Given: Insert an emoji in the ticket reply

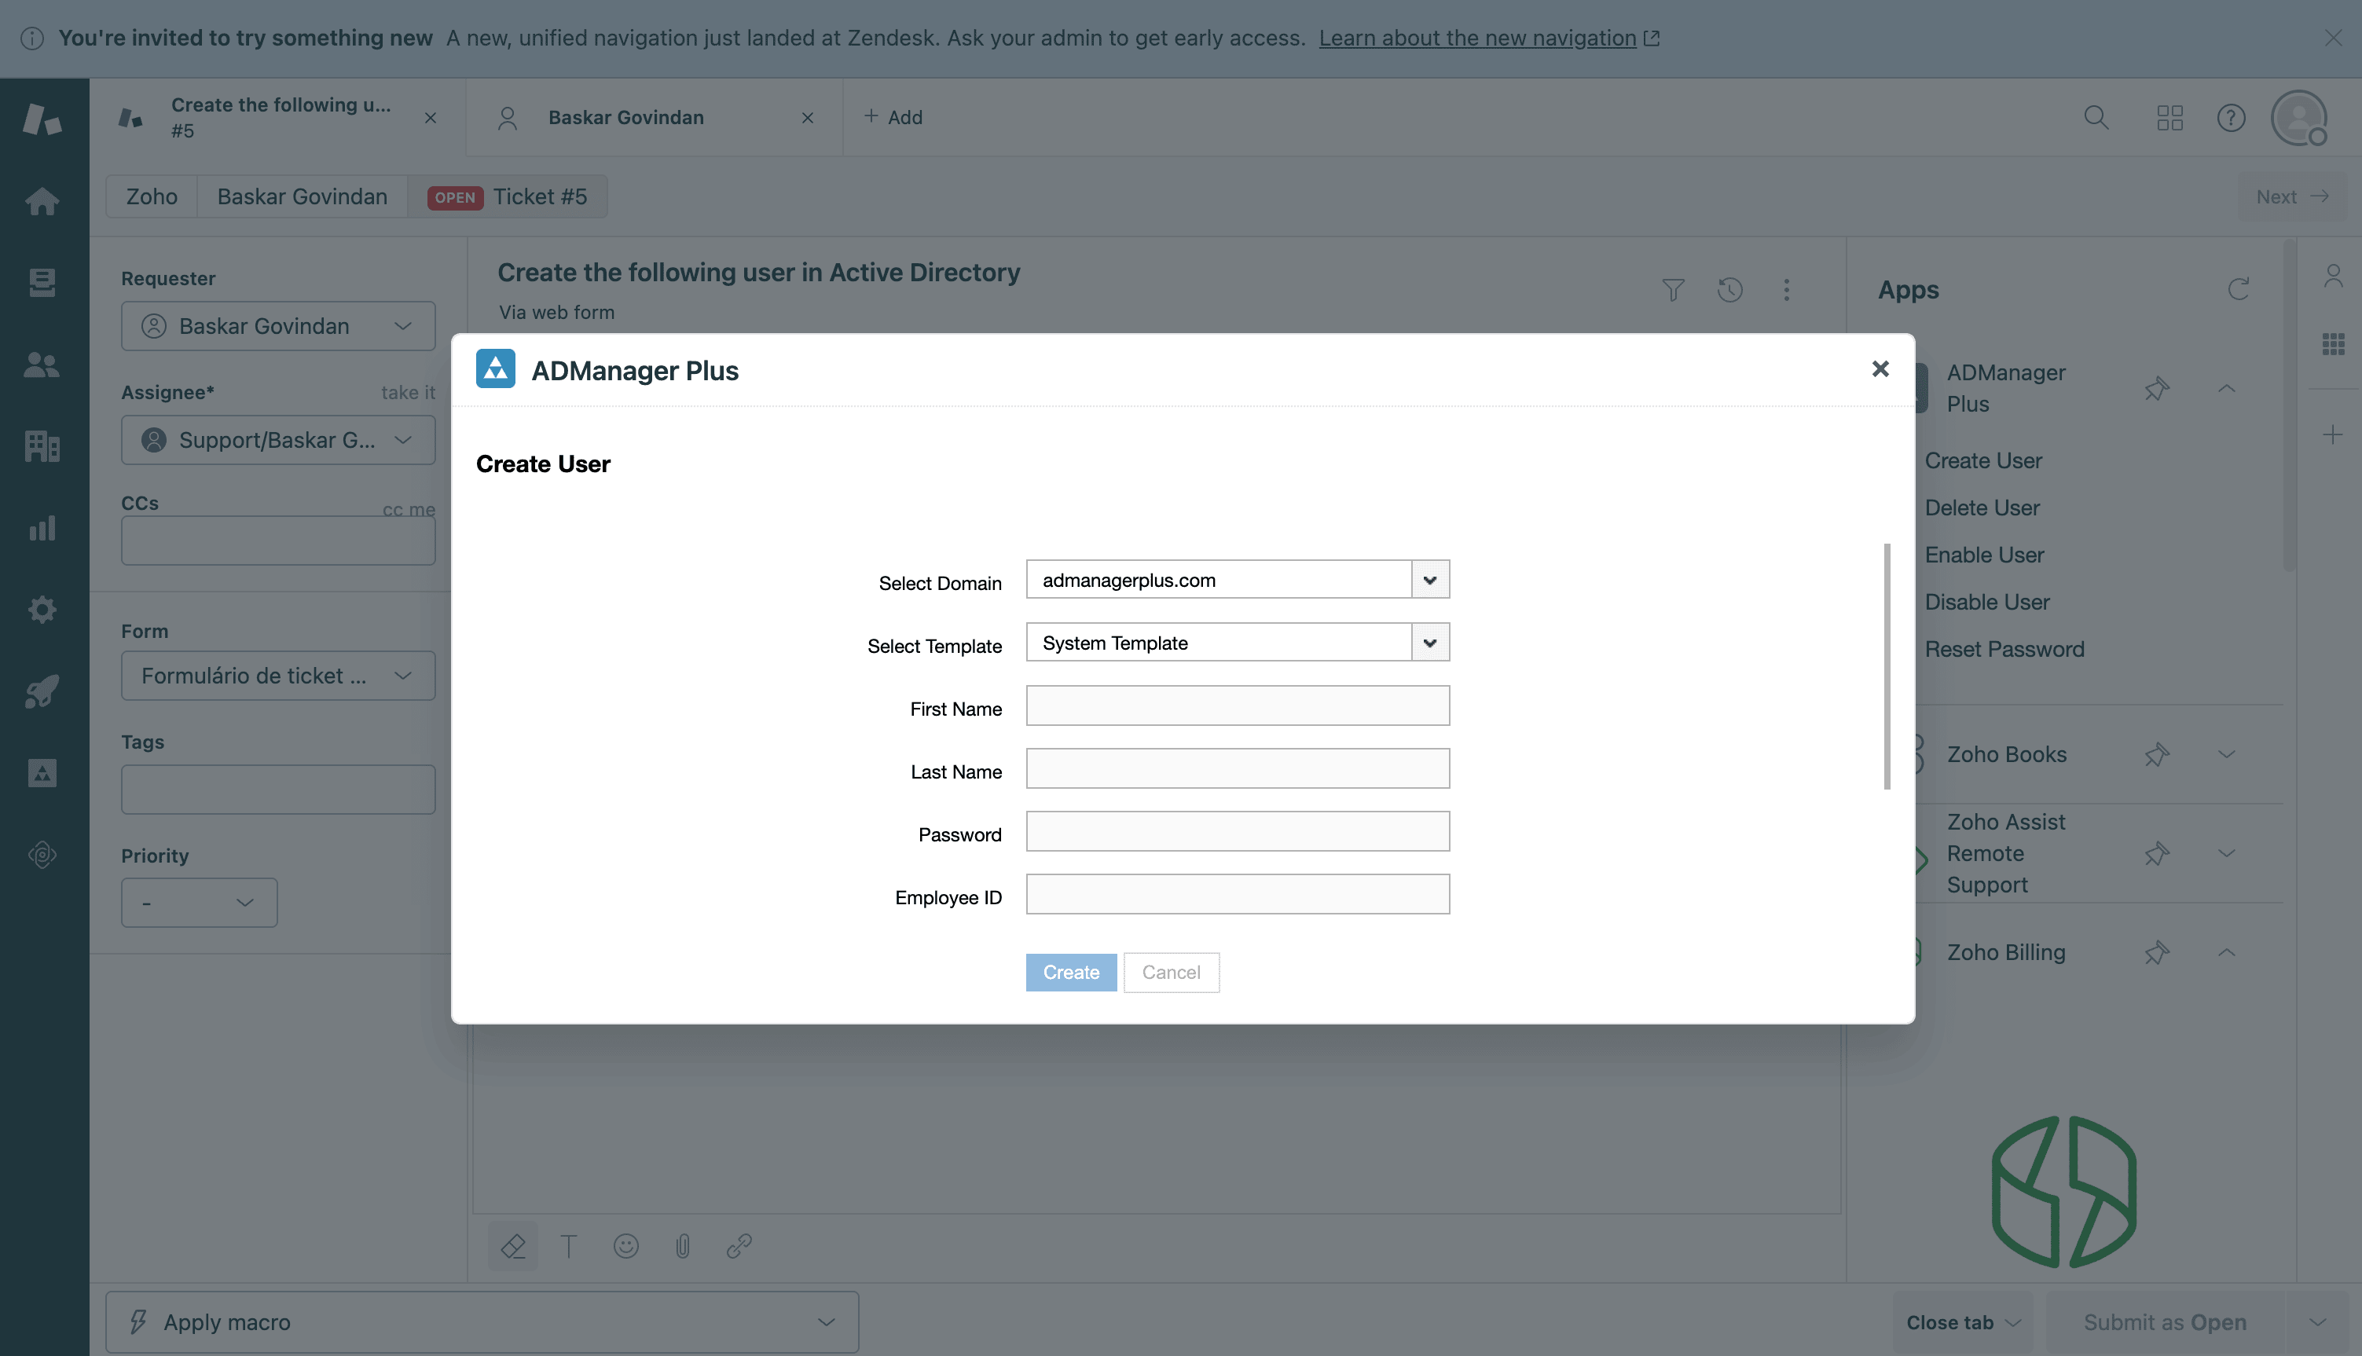Looking at the screenshot, I should (626, 1246).
